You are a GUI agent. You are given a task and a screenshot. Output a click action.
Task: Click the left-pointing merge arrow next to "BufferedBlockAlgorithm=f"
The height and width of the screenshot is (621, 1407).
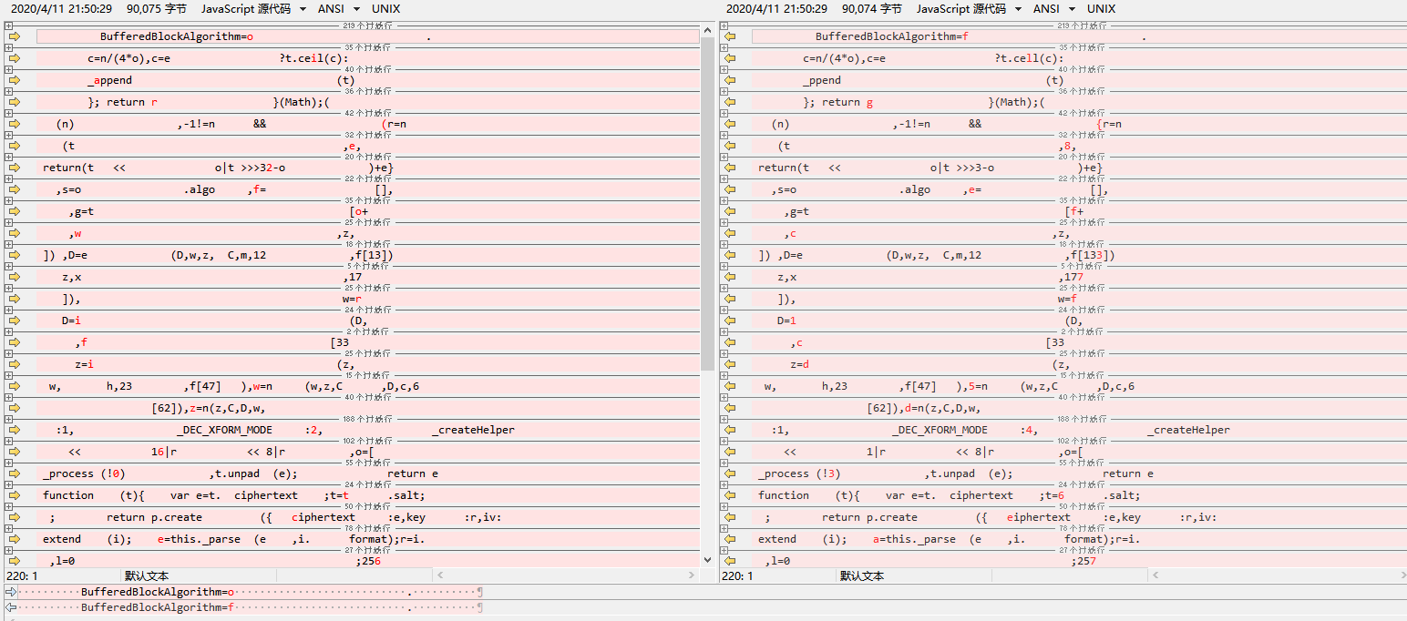[x=729, y=36]
